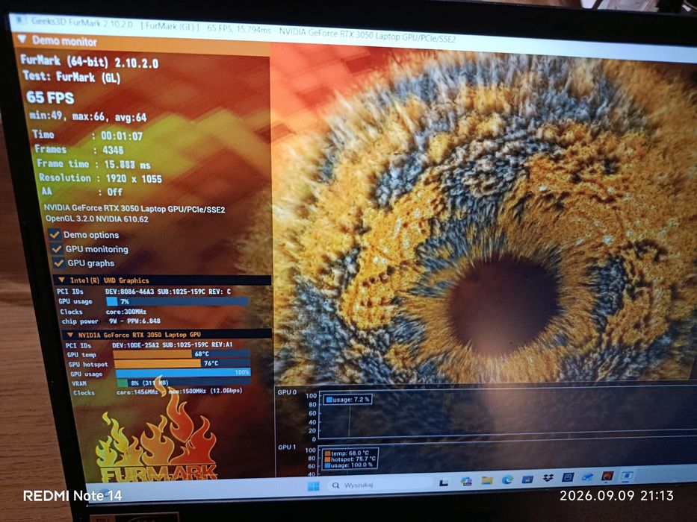Launch Microsoft Edge from the taskbar
Image resolution: width=697 pixels, height=522 pixels.
[x=507, y=479]
